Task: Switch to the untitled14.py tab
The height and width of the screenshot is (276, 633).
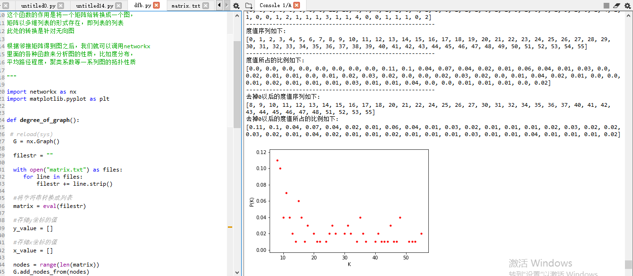Action: [95, 6]
